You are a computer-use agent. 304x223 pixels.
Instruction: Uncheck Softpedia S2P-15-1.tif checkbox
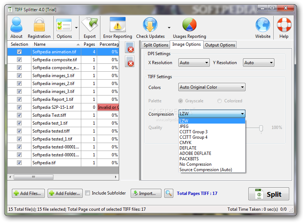click(19, 107)
